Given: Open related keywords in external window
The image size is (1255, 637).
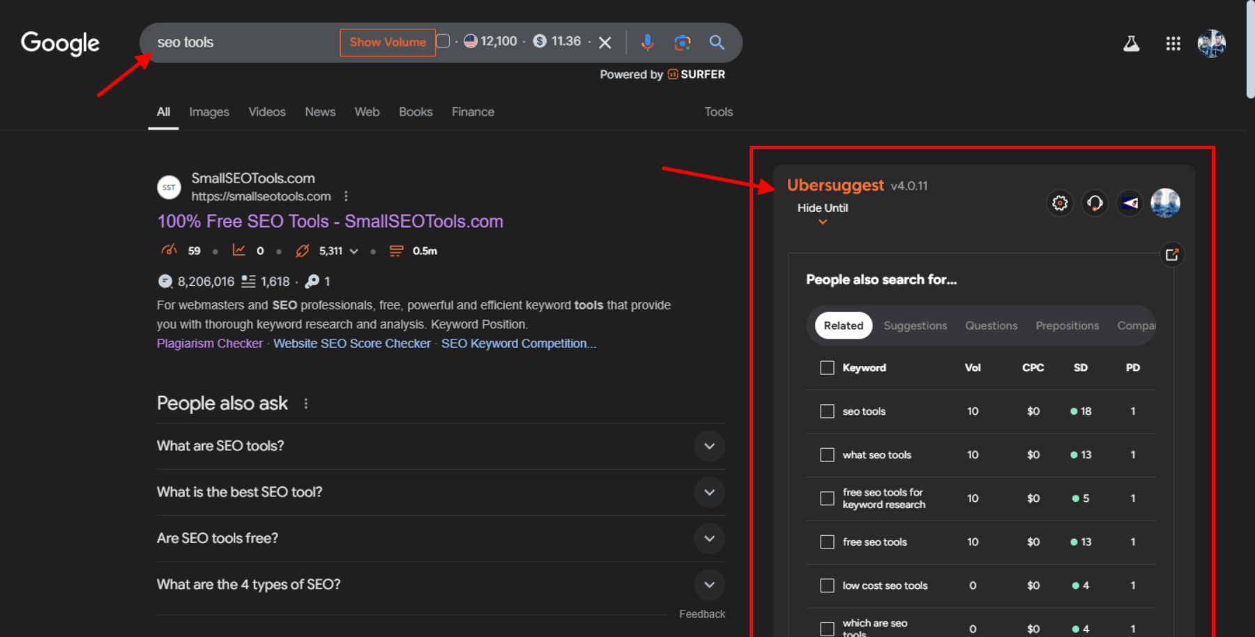Looking at the screenshot, I should tap(1172, 254).
